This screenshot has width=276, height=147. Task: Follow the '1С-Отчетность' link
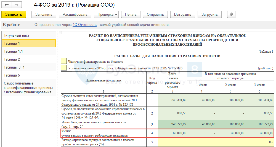pyautogui.click(x=84, y=25)
